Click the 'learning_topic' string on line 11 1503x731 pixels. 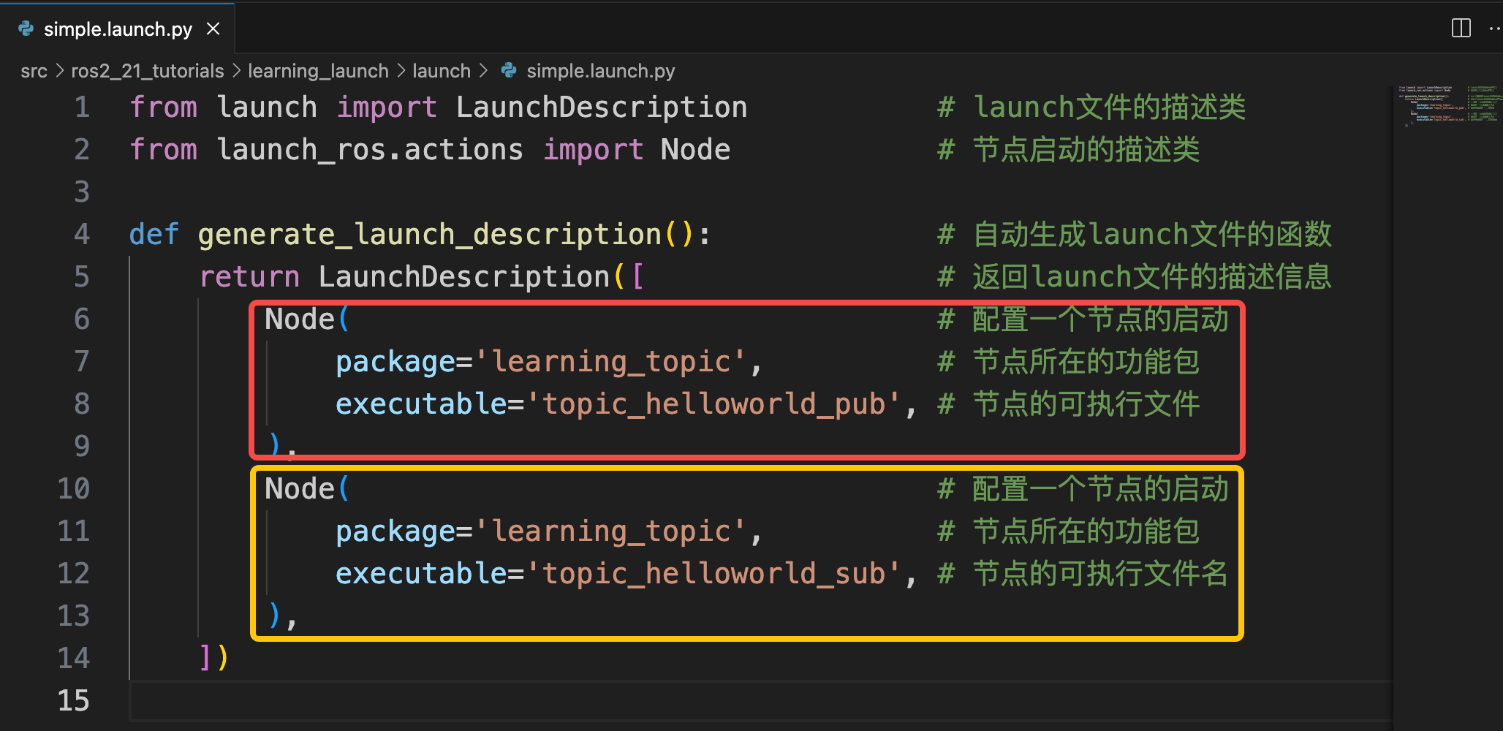[x=610, y=531]
